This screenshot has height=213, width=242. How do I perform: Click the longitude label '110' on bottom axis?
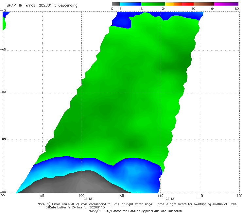(160, 196)
